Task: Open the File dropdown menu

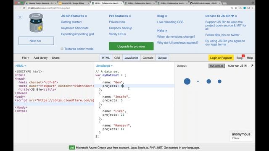Action: click(25, 58)
